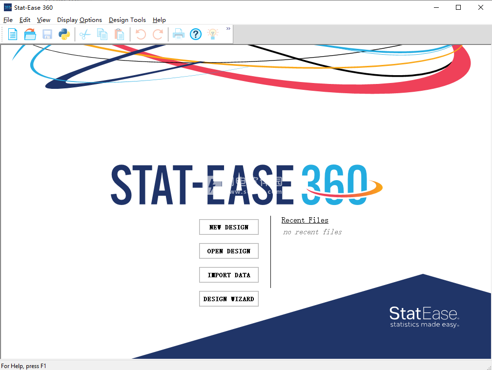Maximize the Stat-Ease 360 window
This screenshot has height=370, width=492.
coord(458,7)
